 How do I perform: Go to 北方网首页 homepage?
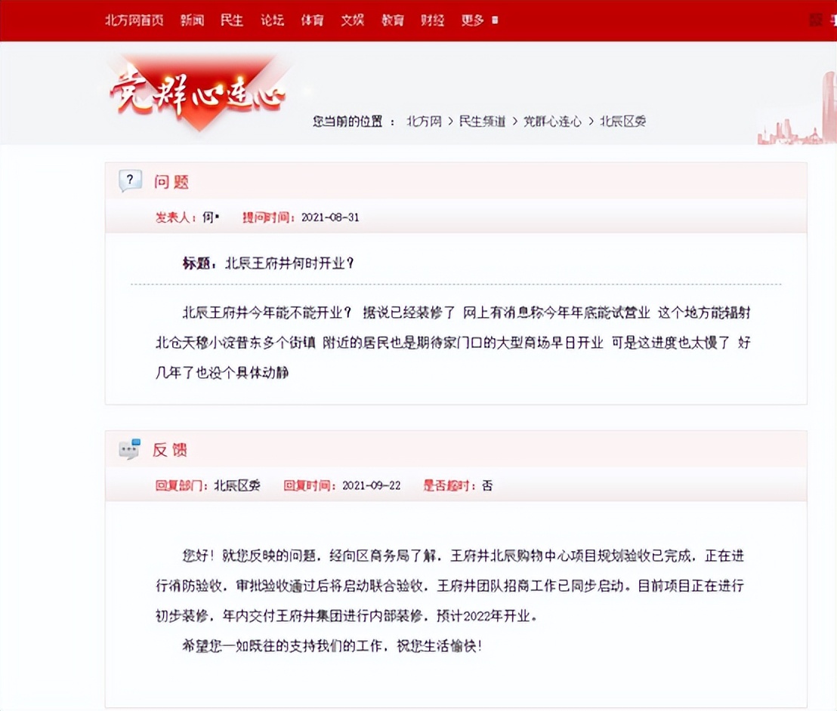click(134, 20)
